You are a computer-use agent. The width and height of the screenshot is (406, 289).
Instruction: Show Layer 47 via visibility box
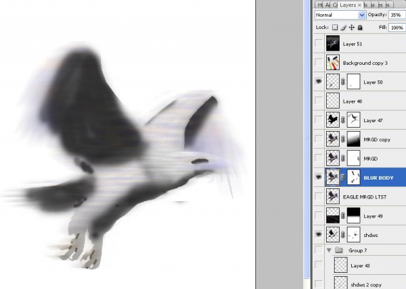click(319, 120)
